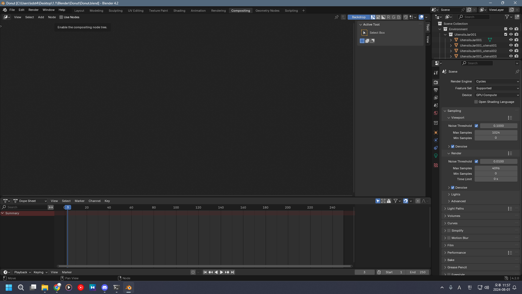Enable Open Shading Language checkbox
Screen dimensions: 522x294
(476, 102)
